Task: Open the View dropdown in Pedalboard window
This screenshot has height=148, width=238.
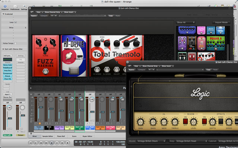Action: pos(39,12)
